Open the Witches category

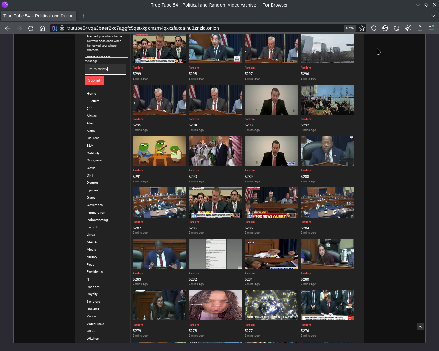coord(93,339)
